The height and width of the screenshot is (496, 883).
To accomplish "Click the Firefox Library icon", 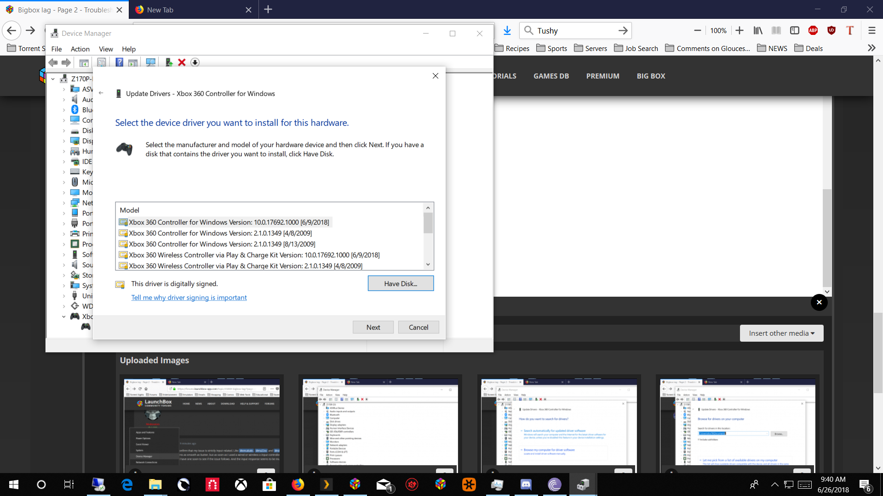I will pyautogui.click(x=758, y=30).
